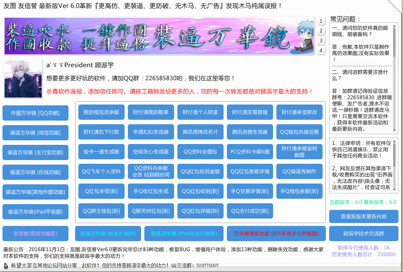Launch 财付通我的账单 generator
Image resolution: width=403 pixels, height=272 pixels.
[151, 112]
